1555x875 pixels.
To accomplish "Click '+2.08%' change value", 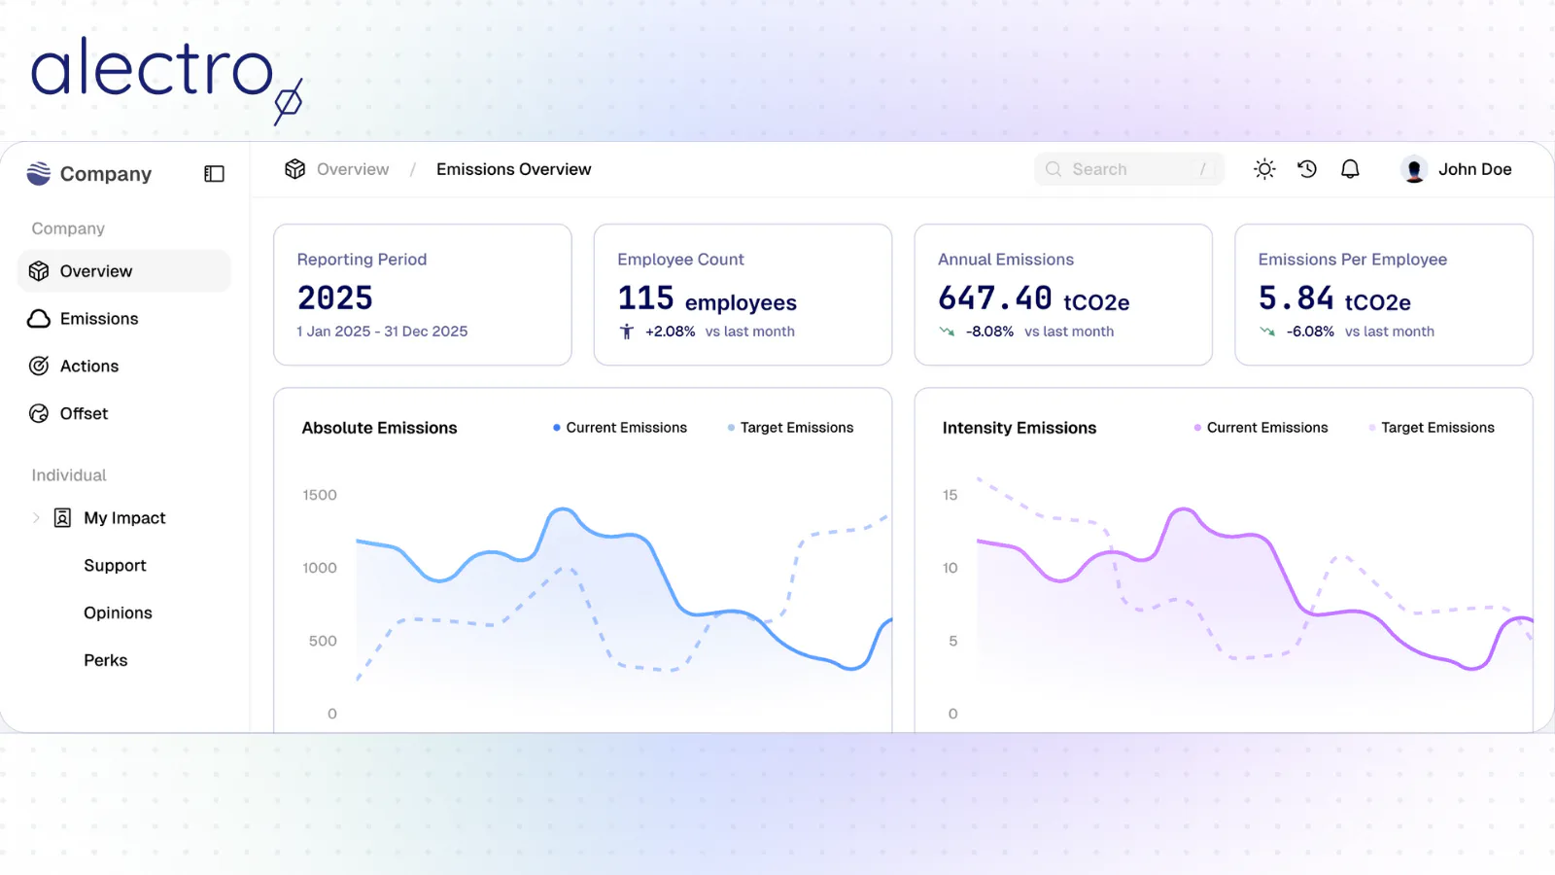I will click(x=671, y=332).
